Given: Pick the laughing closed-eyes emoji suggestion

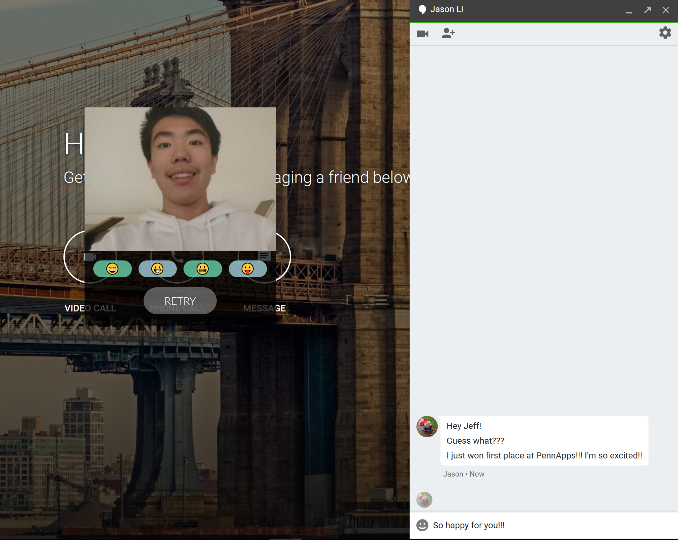Looking at the screenshot, I should (112, 269).
